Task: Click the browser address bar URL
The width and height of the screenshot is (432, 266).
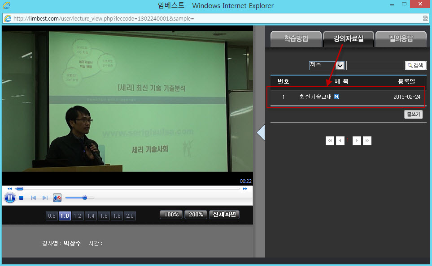Action: coord(104,19)
